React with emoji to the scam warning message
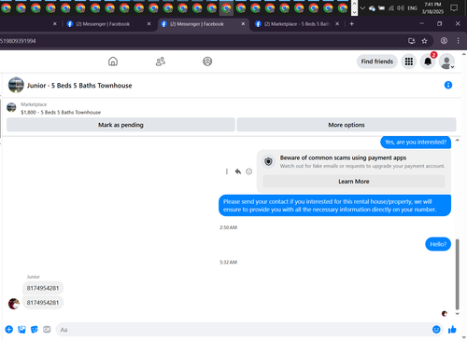 point(248,171)
